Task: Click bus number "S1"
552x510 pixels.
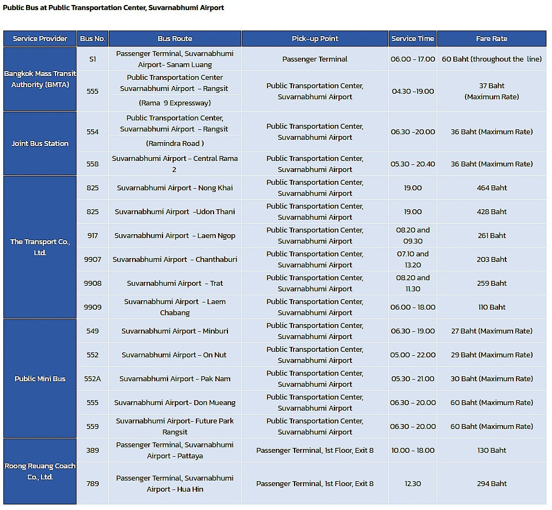Action: click(x=93, y=59)
